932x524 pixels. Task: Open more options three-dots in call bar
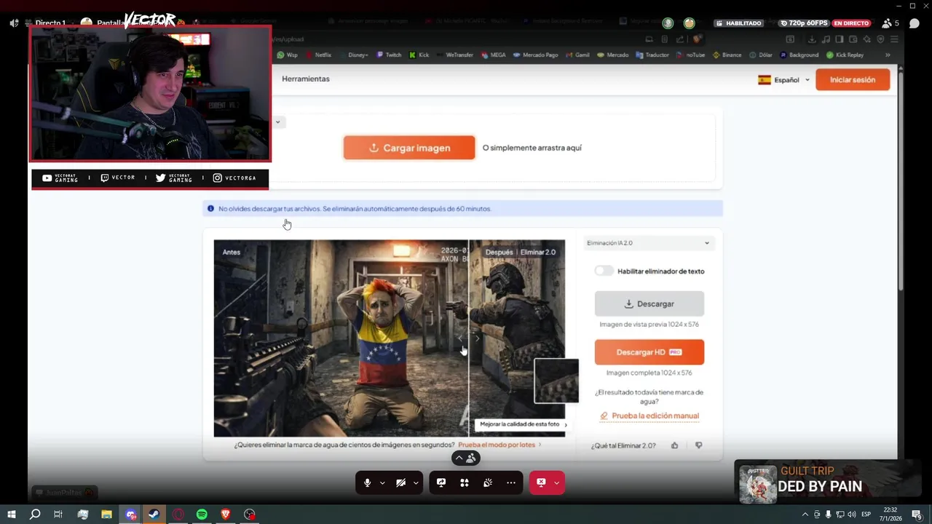[511, 483]
